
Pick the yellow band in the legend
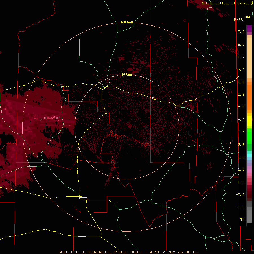click(x=249, y=121)
